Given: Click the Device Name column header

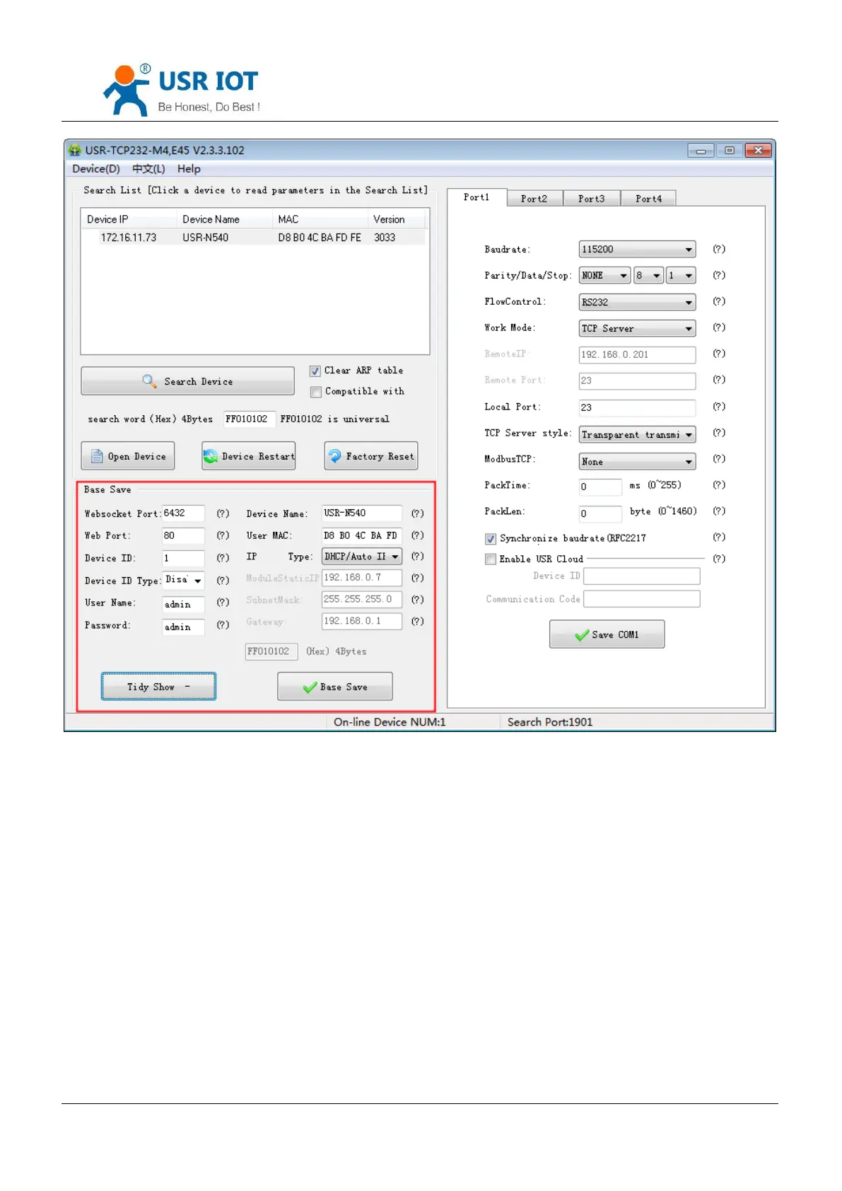Looking at the screenshot, I should (x=224, y=219).
